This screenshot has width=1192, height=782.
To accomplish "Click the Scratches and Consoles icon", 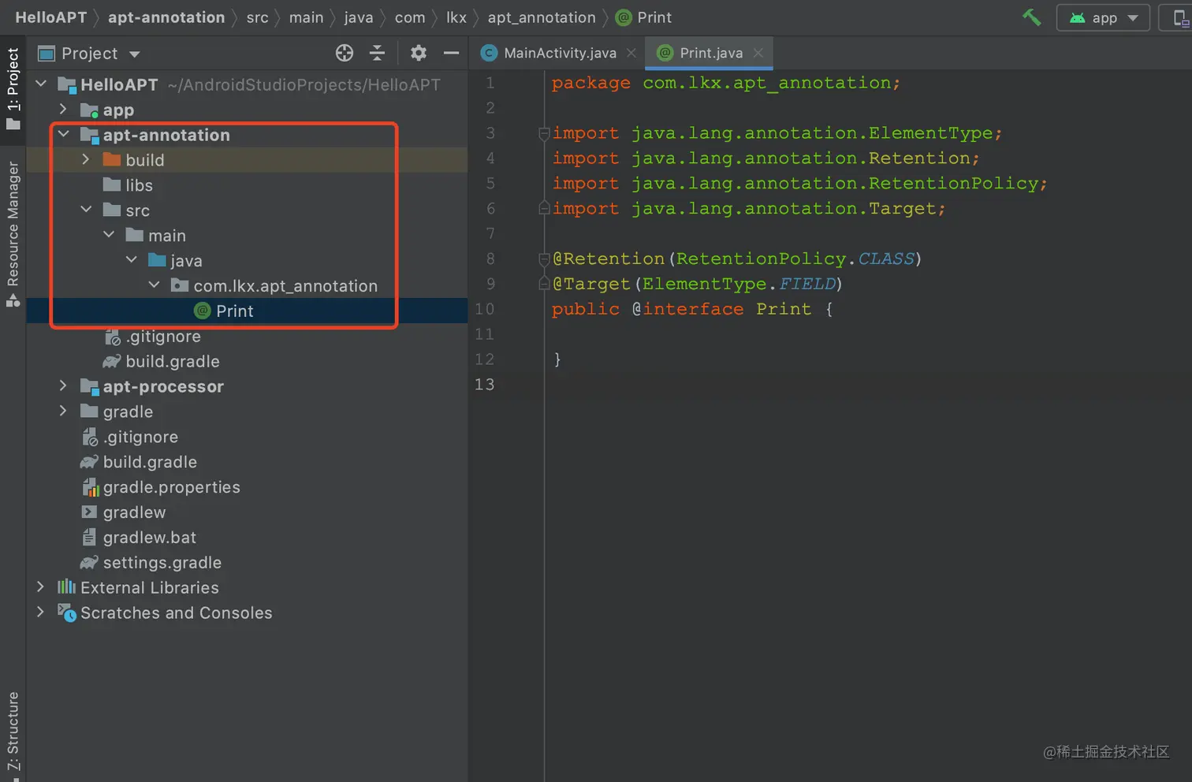I will pyautogui.click(x=67, y=613).
